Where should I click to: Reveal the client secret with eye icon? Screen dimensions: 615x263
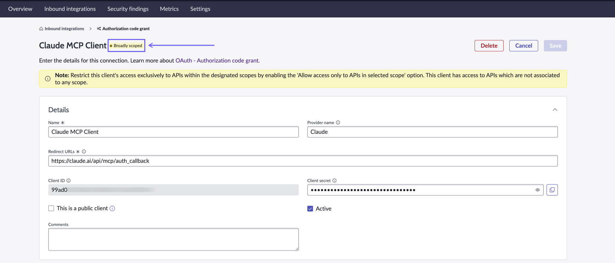(x=537, y=190)
